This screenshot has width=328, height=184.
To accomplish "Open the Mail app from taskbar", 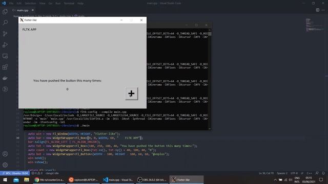I will (x=16, y=179).
